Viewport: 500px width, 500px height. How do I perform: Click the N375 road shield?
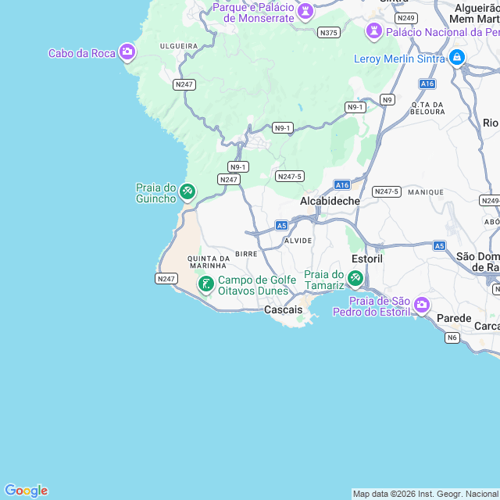329,33
